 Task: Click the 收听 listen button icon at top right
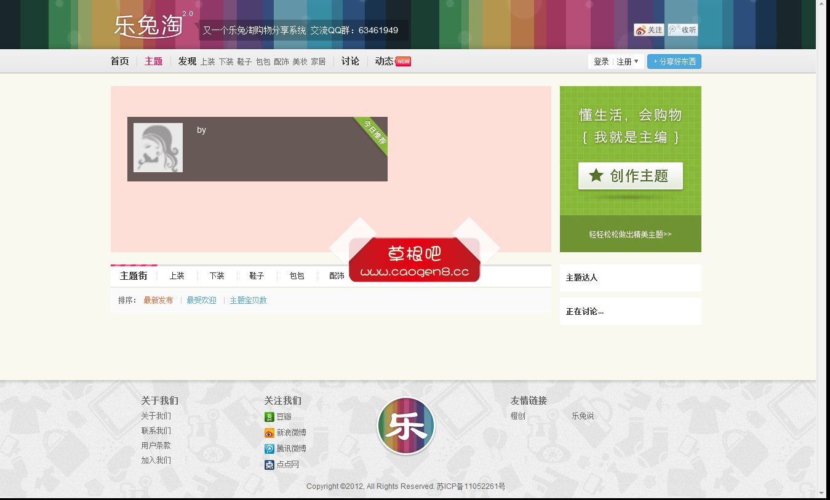(x=676, y=30)
